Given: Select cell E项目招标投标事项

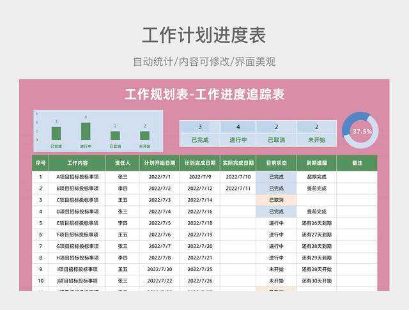Looking at the screenshot, I should 77,223.
